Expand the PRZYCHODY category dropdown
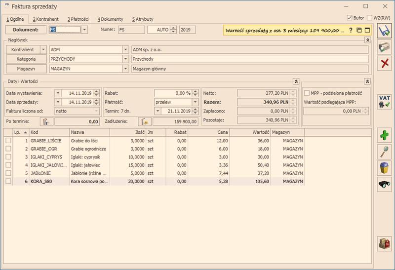This screenshot has height=270, width=395. (x=125, y=59)
